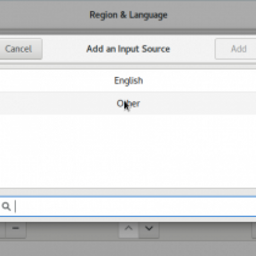This screenshot has width=256, height=256.
Task: Click the greyed-out Add button
Action: click(x=236, y=49)
